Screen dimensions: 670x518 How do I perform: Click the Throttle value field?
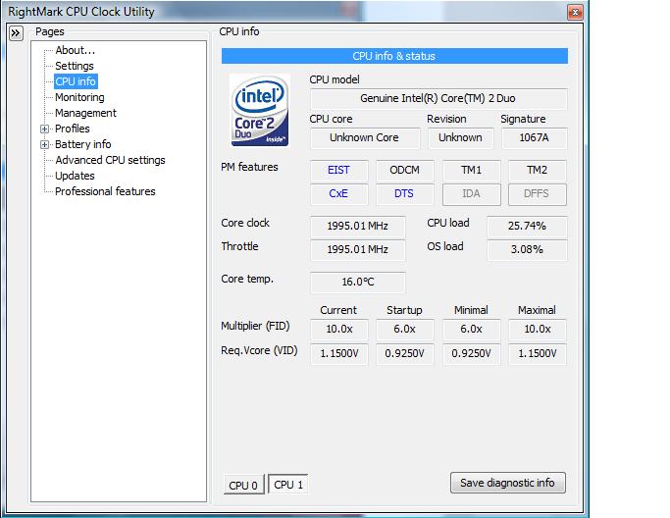pos(358,249)
